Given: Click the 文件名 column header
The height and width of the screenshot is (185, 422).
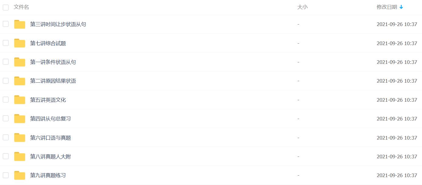Looking at the screenshot, I should (21, 7).
